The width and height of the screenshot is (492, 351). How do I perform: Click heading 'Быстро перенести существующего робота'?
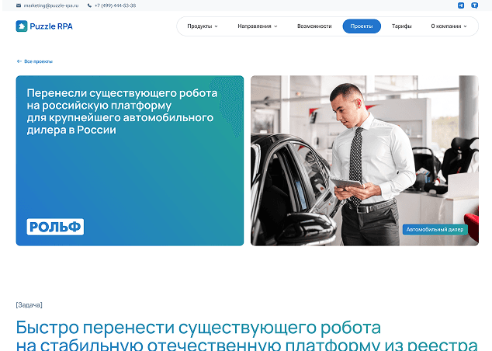[199, 328]
